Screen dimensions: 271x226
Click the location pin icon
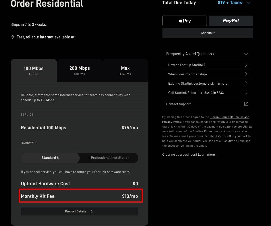click(13, 37)
